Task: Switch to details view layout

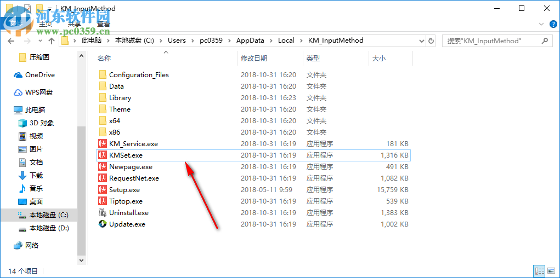Action: tap(539, 271)
